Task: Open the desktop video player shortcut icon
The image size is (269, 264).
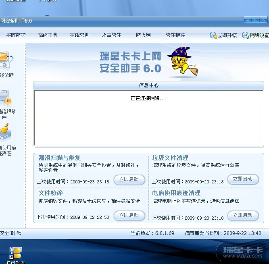Action: point(15,253)
